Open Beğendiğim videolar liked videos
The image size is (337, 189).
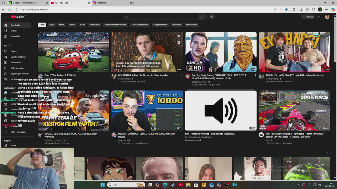point(17,74)
